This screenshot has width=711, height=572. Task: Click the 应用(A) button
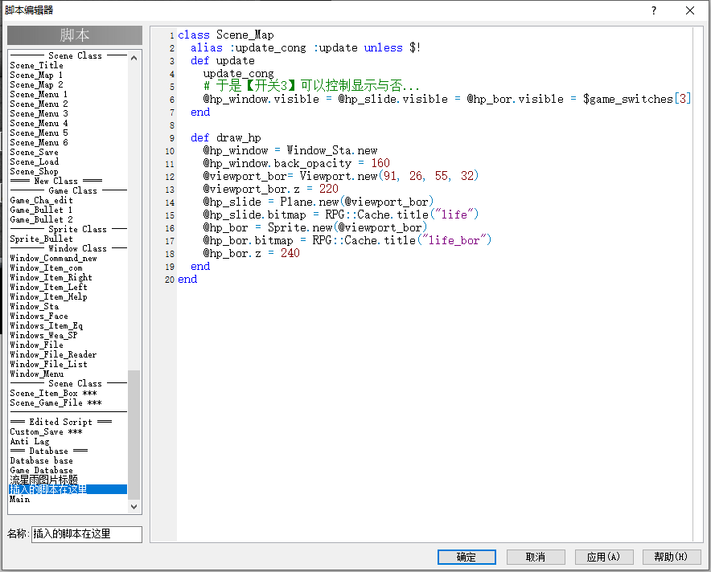[x=603, y=557]
